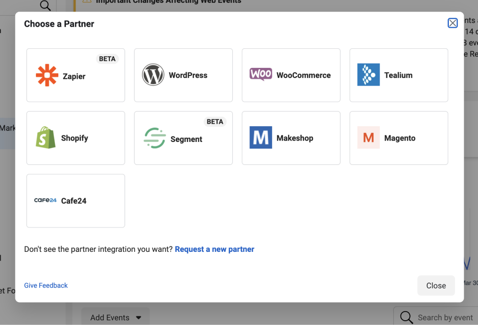Click the Search by event magnifier icon
The image size is (478, 325).
tap(406, 317)
